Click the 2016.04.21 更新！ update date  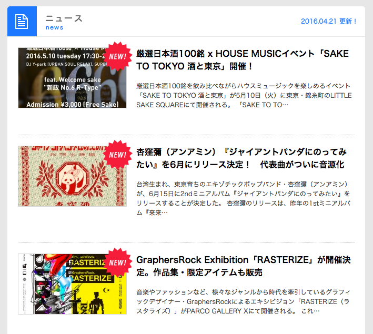point(328,21)
